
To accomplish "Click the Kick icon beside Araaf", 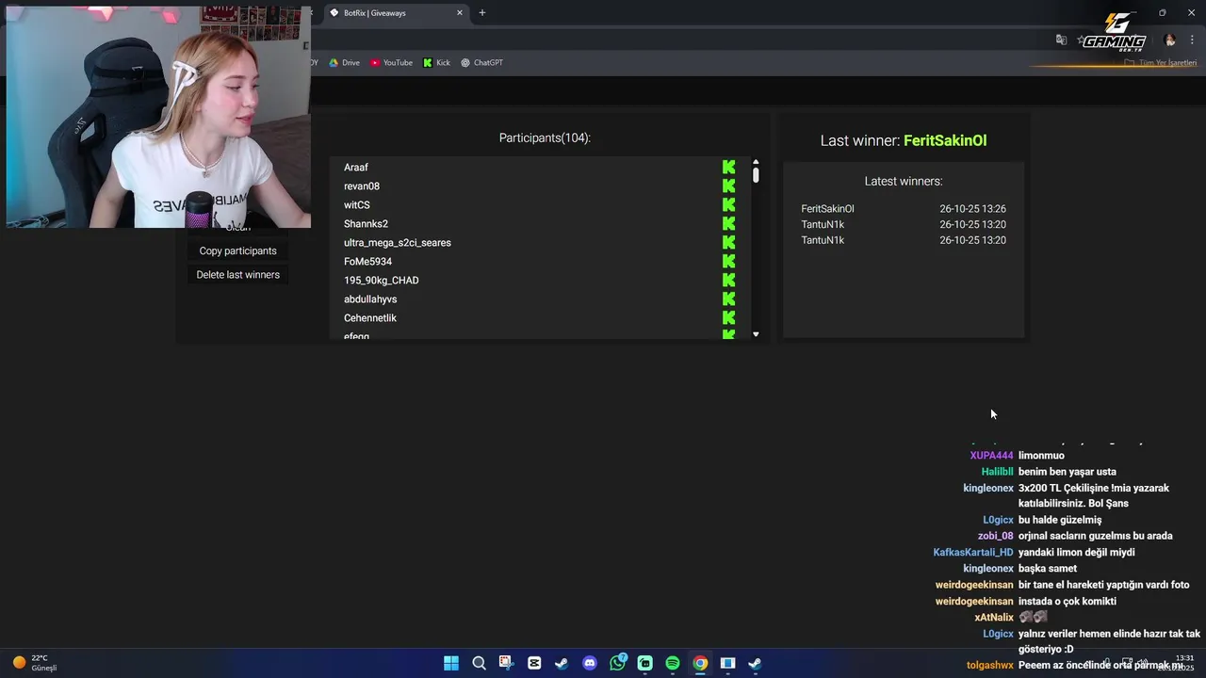I will (728, 167).
